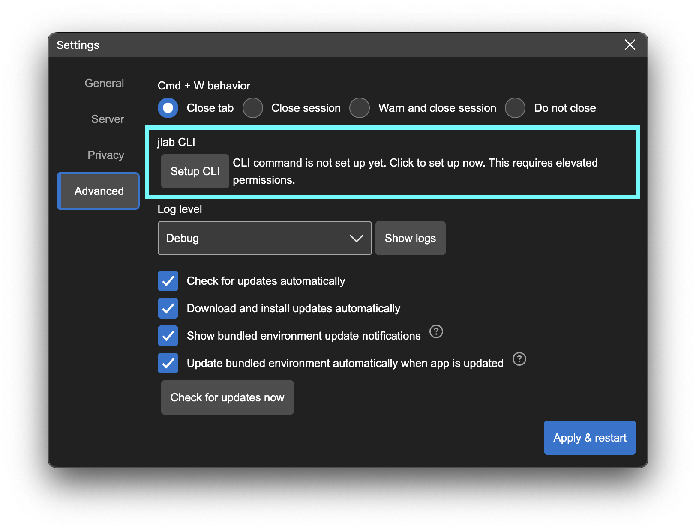The width and height of the screenshot is (696, 531).
Task: Select the Close tab radio option
Action: click(x=168, y=108)
